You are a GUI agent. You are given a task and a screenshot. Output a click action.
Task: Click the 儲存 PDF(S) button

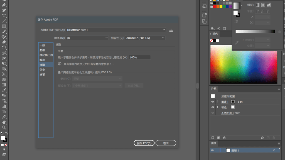[144, 143]
